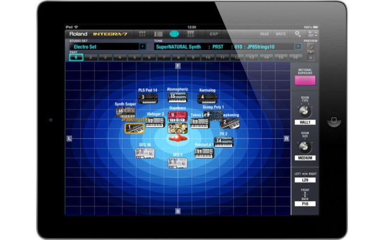Open the Room Type HALL1 value field
Image resolution: width=384 pixels, height=240 pixels.
pos(305,122)
